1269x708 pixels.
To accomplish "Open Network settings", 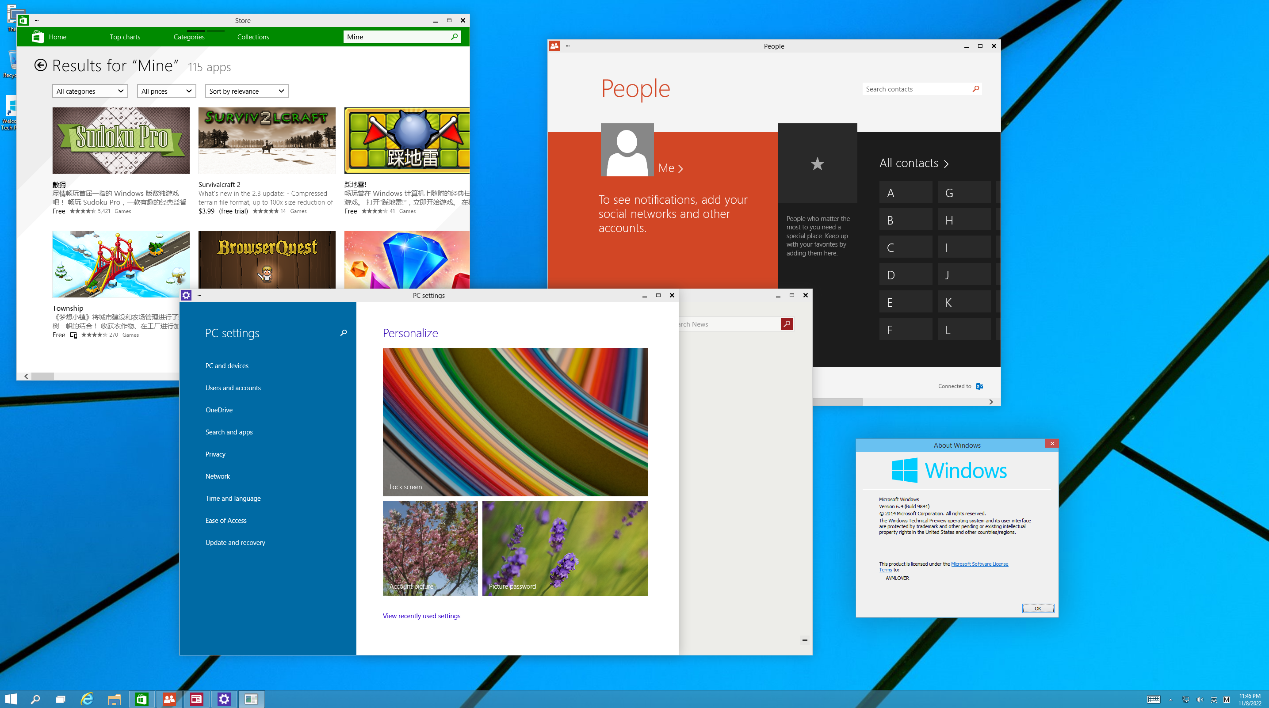I will click(217, 476).
